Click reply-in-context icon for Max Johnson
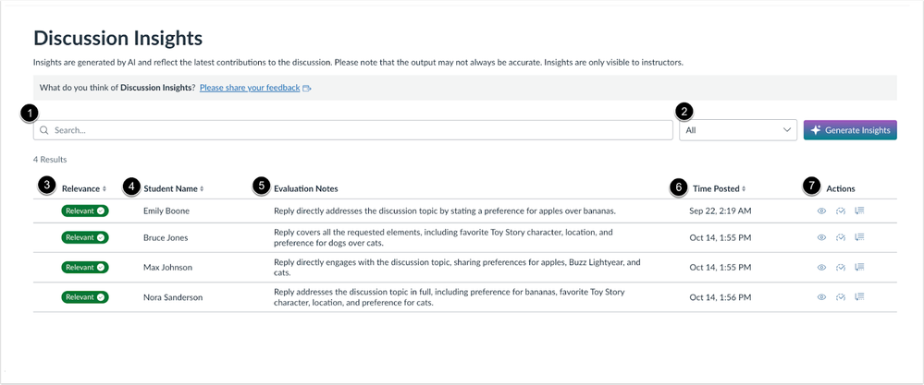Viewport: 924px width, 385px height. (859, 268)
